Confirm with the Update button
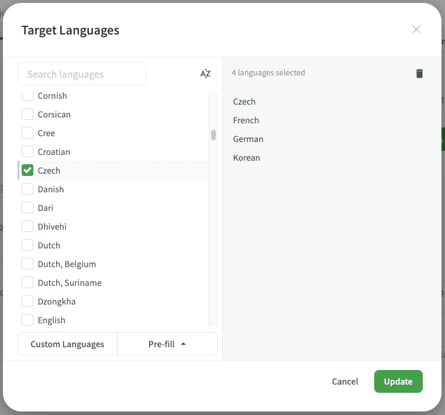 click(x=398, y=382)
